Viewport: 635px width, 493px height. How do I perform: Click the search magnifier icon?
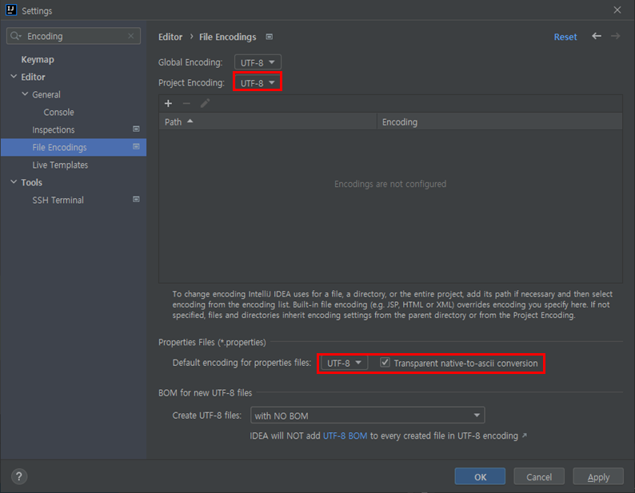(15, 36)
